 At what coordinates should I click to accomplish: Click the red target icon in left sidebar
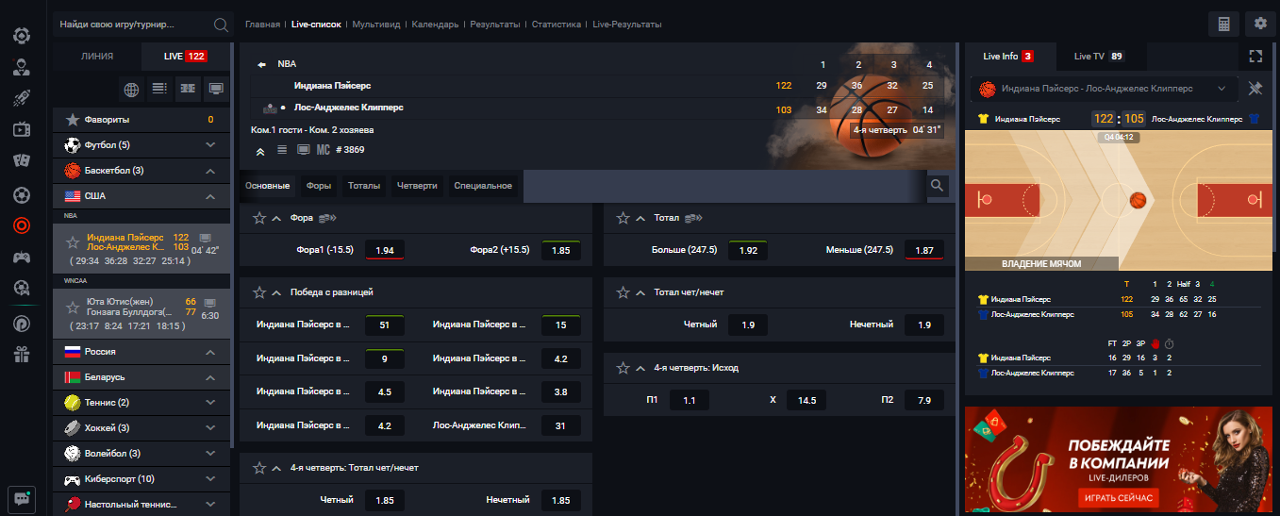tap(21, 225)
